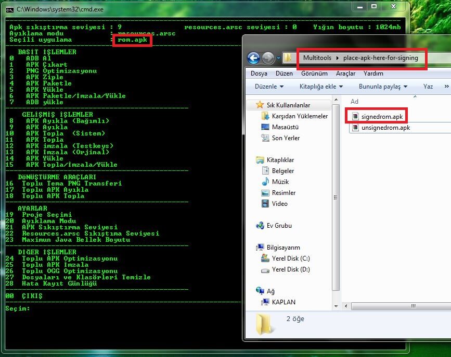Click Multitools in the address breadcrumb
Screen dimensions: 451x357
pos(317,58)
